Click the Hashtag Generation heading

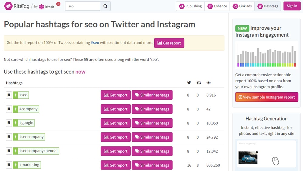266,119
